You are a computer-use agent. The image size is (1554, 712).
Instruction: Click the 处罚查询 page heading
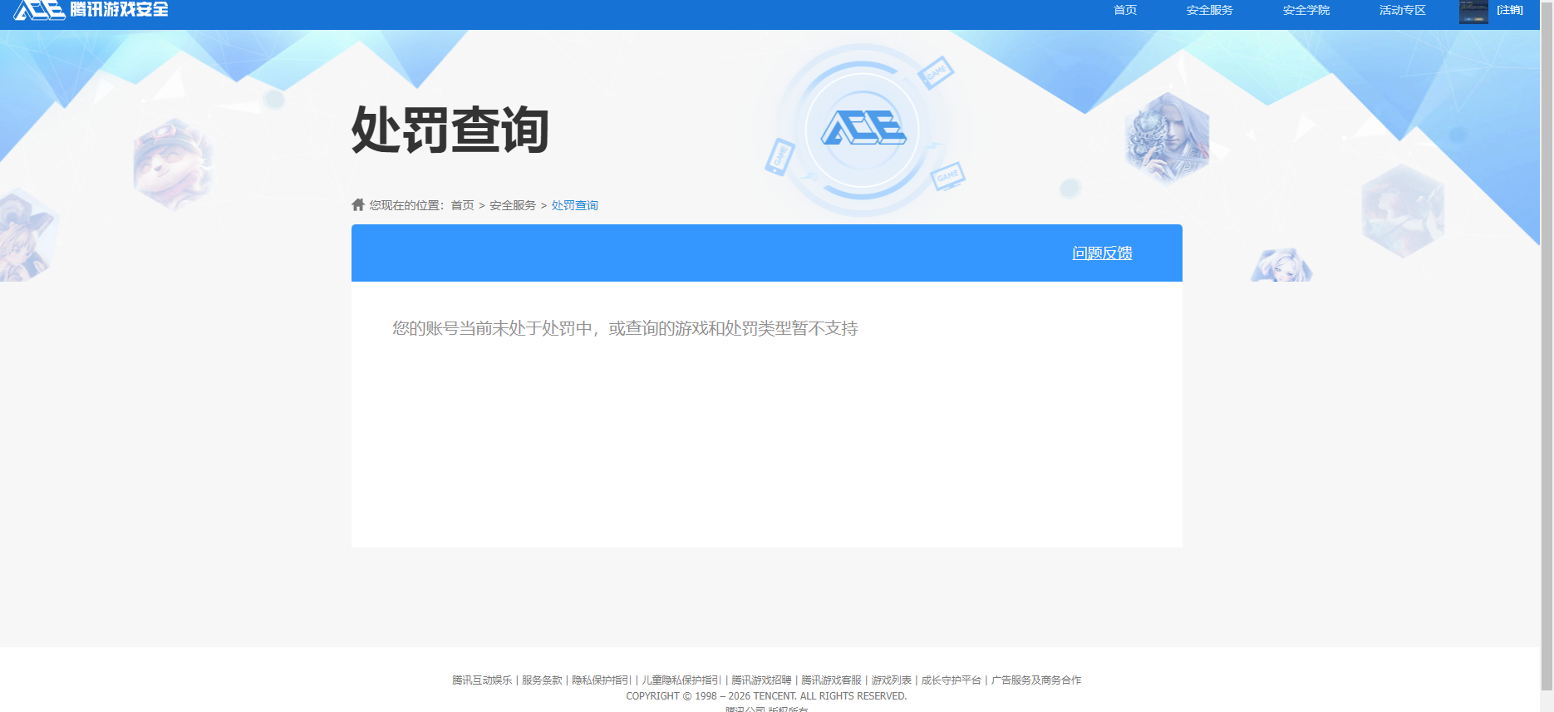(x=450, y=130)
